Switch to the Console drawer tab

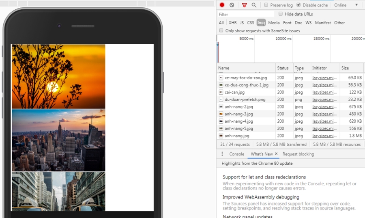(x=236, y=154)
